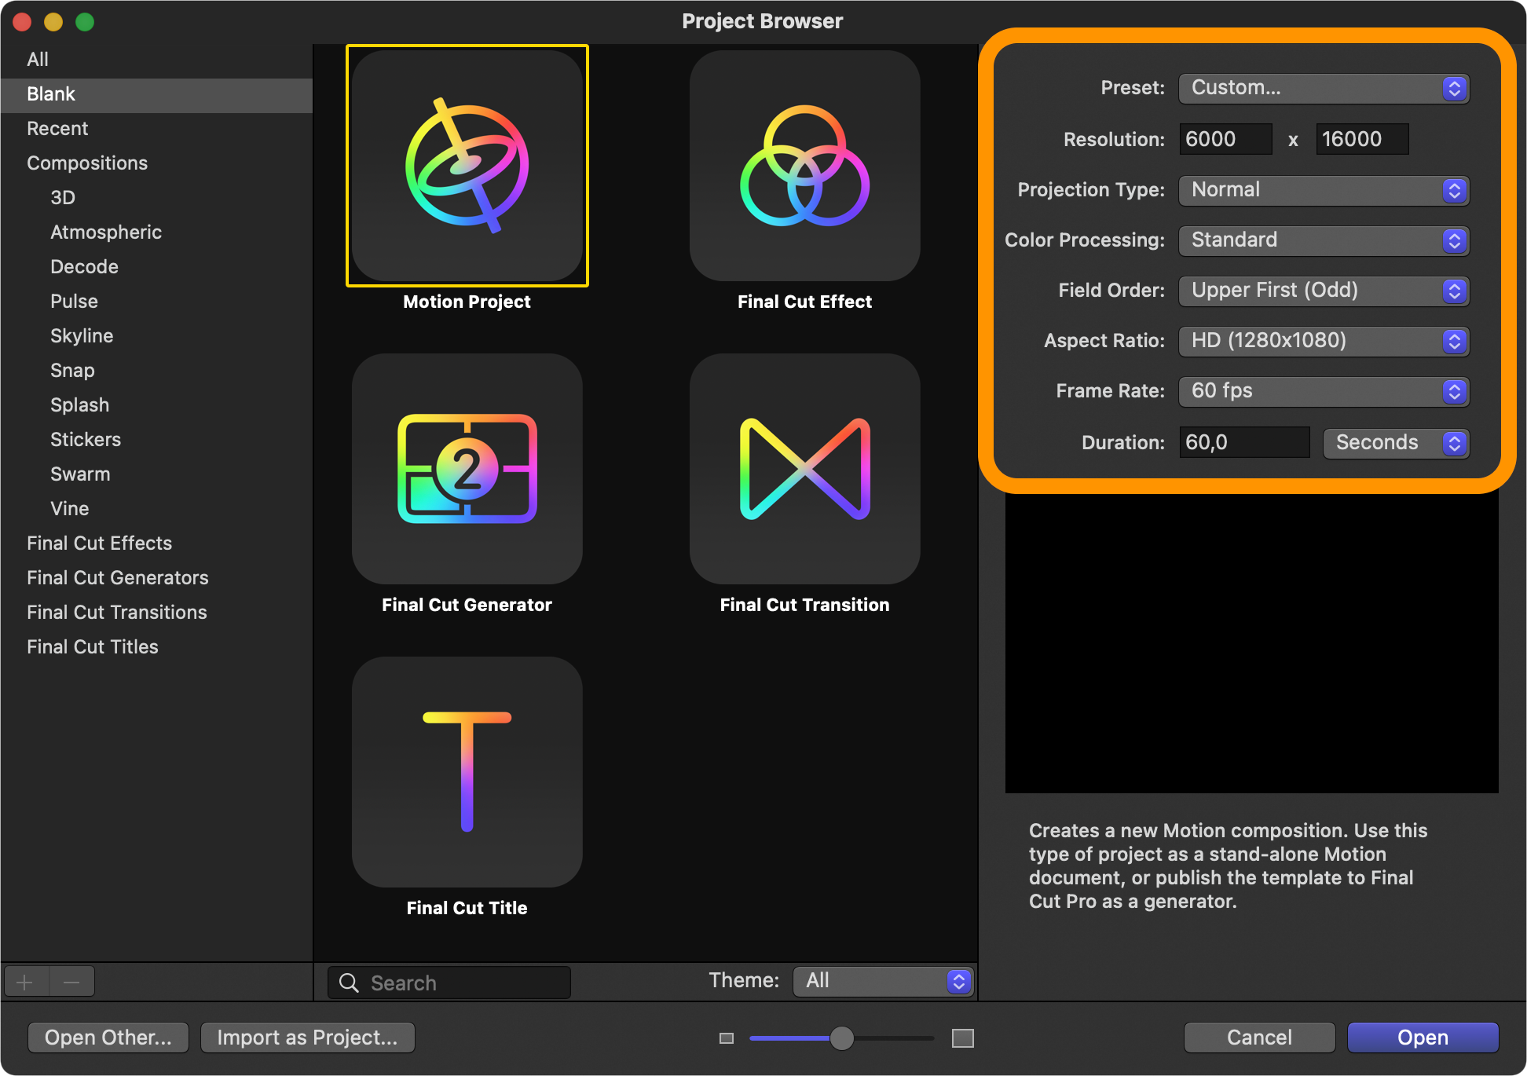1527x1076 pixels.
Task: Click the search magnifier icon
Action: pyautogui.click(x=349, y=983)
